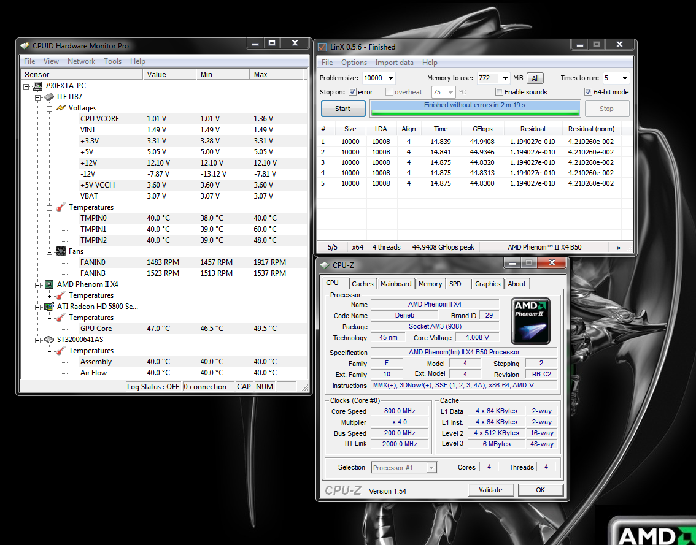Click the AMD Phenom II X4 processor icon
696x545 pixels.
coord(49,284)
